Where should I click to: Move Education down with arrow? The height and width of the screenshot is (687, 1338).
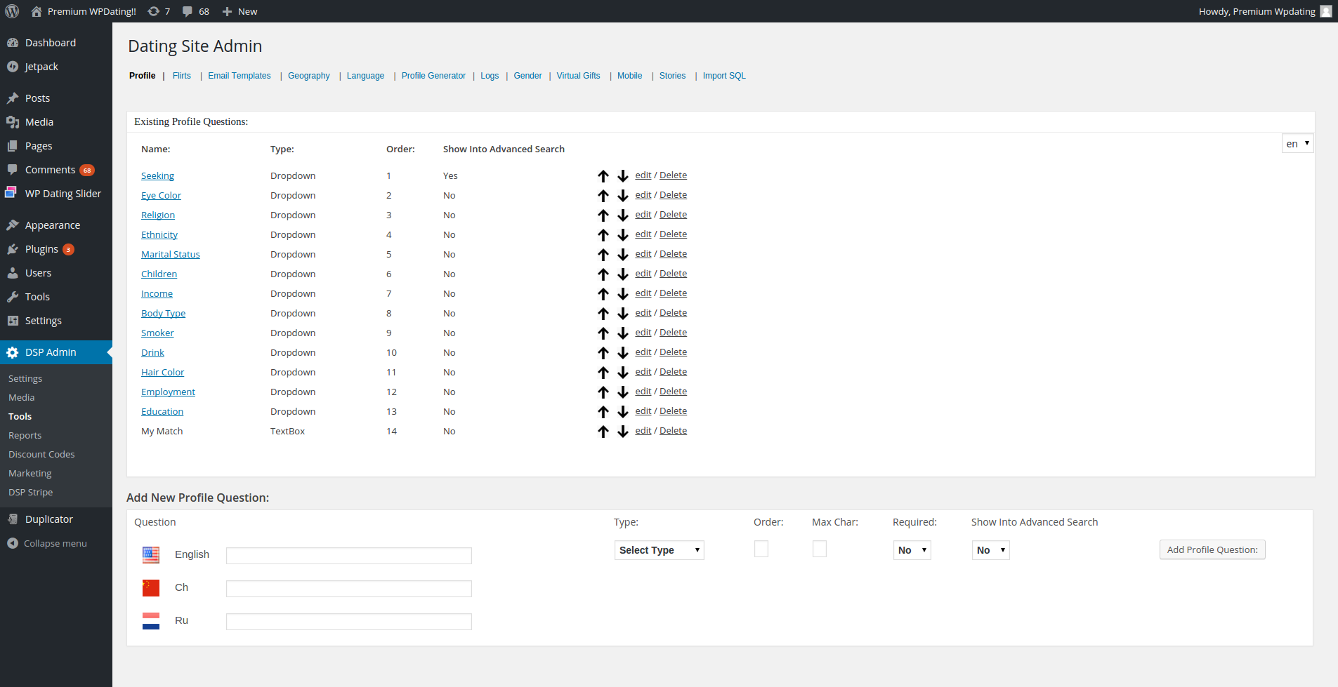pyautogui.click(x=623, y=412)
